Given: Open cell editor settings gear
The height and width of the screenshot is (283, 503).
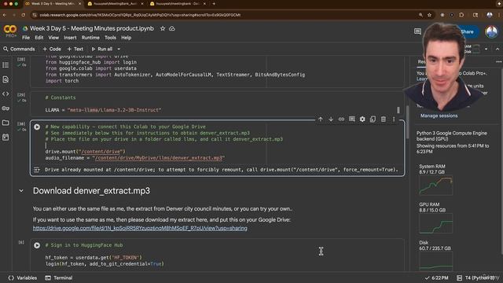Looking at the screenshot, I should (362, 119).
